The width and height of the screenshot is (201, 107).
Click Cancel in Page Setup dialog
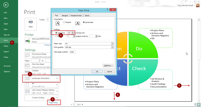click(x=109, y=72)
